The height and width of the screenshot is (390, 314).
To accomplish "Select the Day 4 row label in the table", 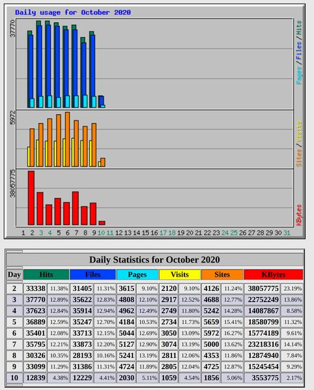I will point(14,311).
